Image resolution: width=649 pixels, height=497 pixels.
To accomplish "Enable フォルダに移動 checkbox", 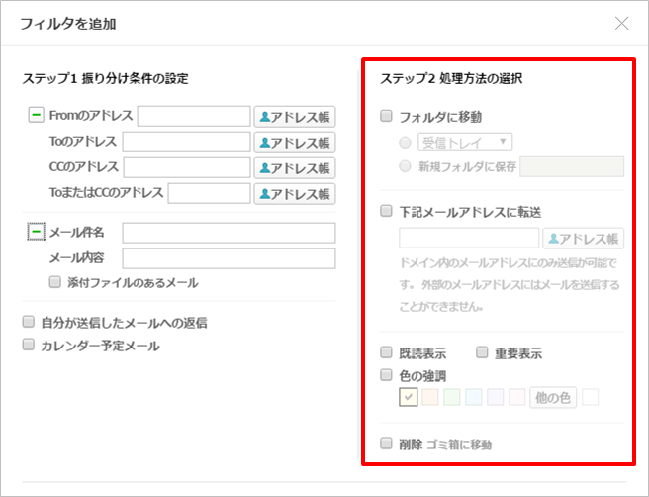I will [387, 116].
